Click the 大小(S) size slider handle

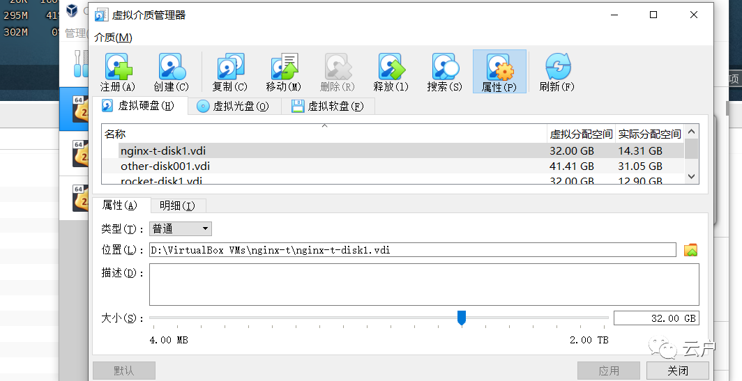pyautogui.click(x=462, y=318)
